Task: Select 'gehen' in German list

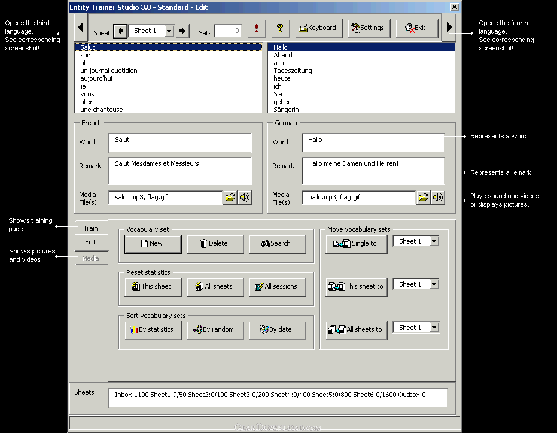Action: [x=361, y=102]
